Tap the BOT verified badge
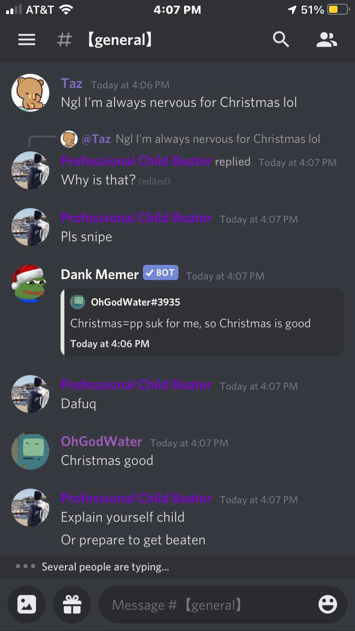The height and width of the screenshot is (631, 355). coord(161,272)
